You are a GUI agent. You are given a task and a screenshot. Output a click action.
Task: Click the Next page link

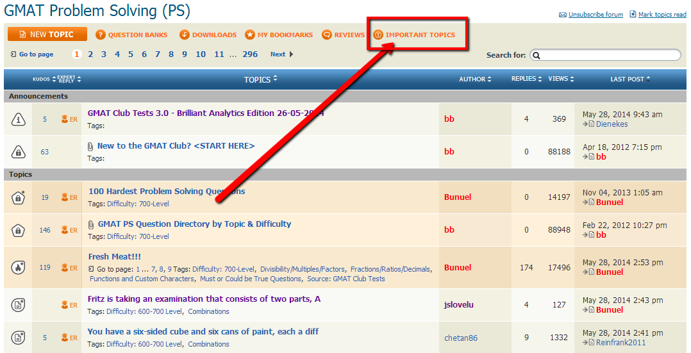click(281, 54)
